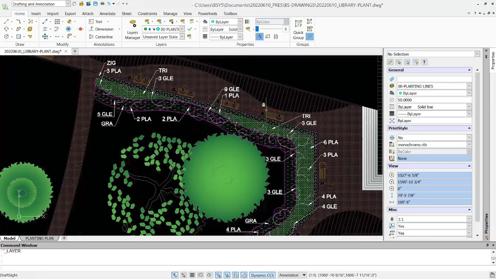Select the Line draw tool

[x=6, y=22]
